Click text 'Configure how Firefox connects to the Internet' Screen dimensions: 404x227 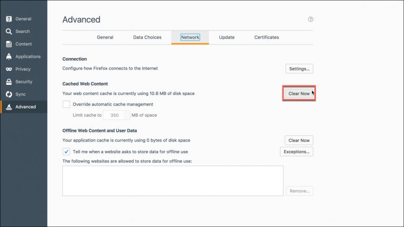(110, 68)
